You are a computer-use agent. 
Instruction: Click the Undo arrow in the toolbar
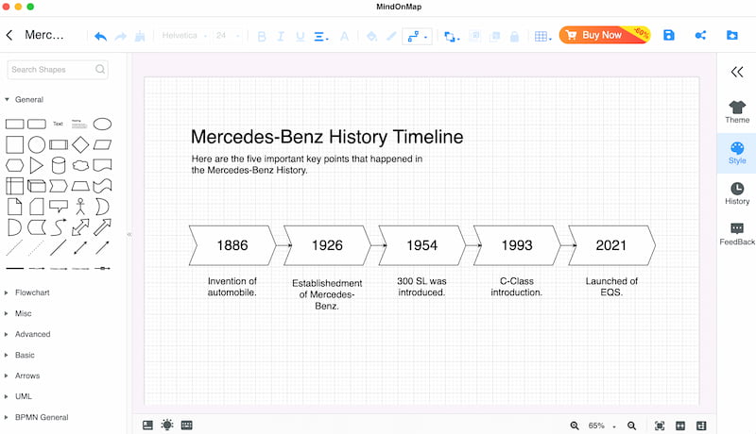[100, 36]
